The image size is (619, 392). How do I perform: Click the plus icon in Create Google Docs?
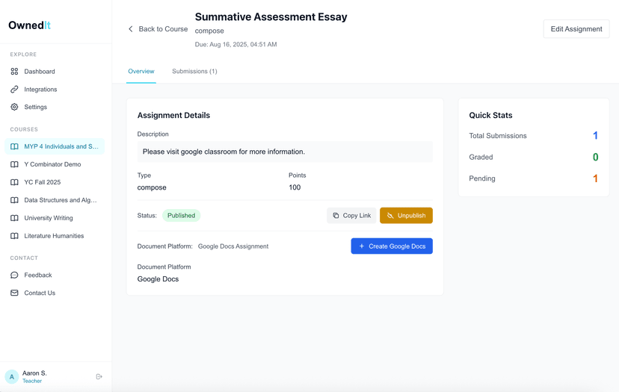tap(362, 246)
